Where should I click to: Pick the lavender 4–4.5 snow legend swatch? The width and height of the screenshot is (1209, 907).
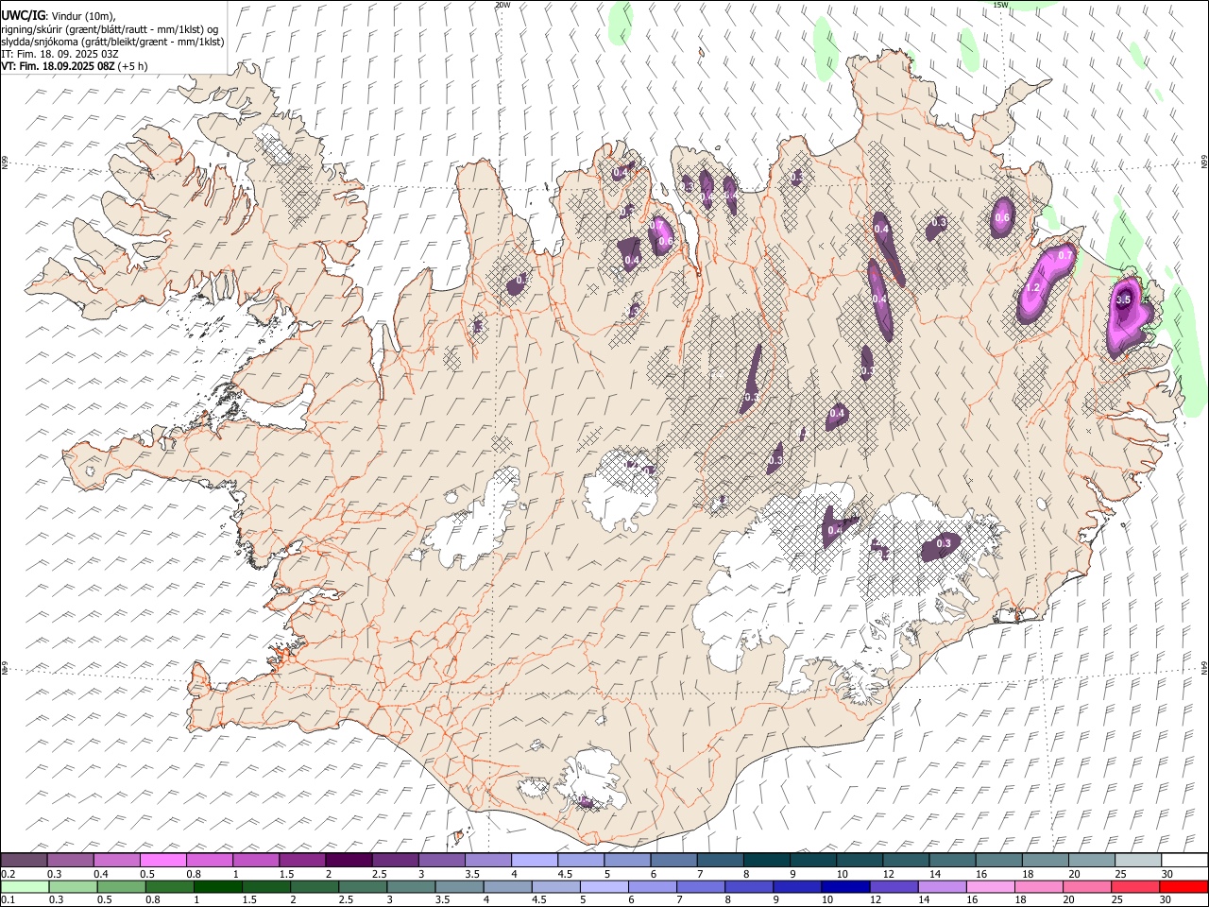click(534, 860)
